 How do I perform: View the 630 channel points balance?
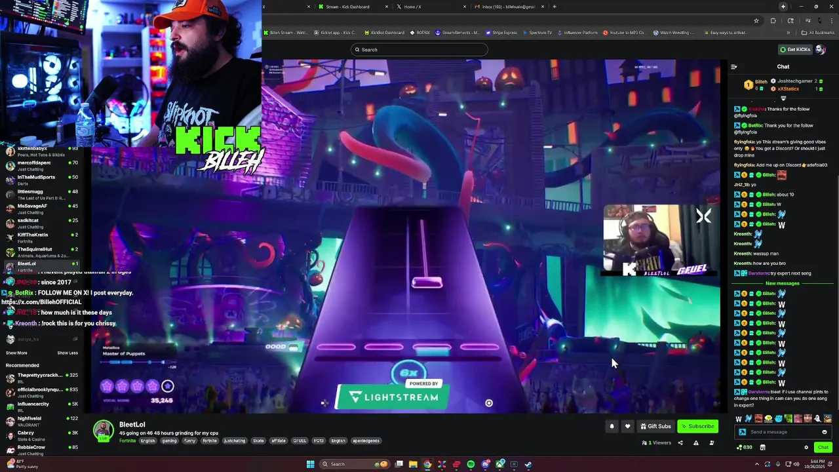pos(745,447)
